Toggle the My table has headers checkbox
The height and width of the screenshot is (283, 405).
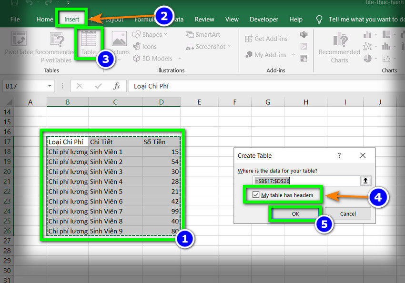point(256,195)
